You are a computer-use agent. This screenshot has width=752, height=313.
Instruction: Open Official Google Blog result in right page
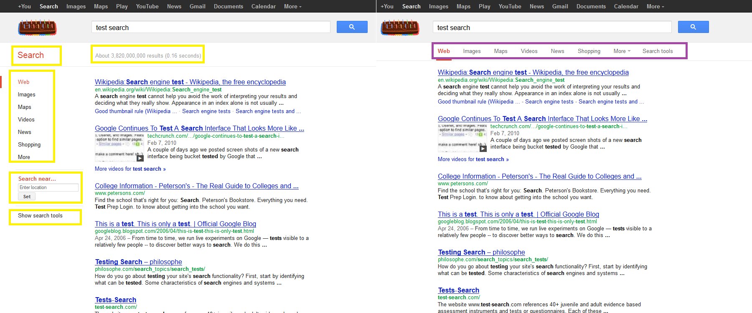click(x=518, y=214)
